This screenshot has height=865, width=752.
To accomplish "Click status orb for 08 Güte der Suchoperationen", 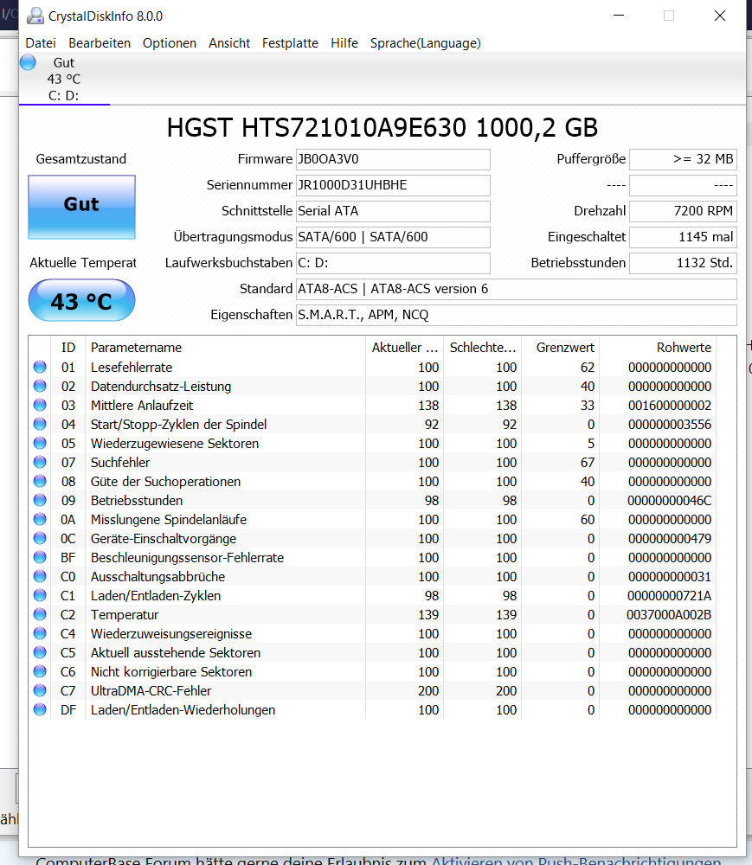I will coord(40,481).
